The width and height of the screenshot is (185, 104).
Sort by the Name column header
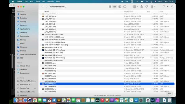pyautogui.click(x=47, y=12)
